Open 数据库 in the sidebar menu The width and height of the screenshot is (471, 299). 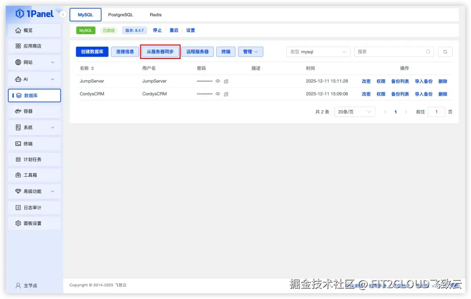pos(34,96)
